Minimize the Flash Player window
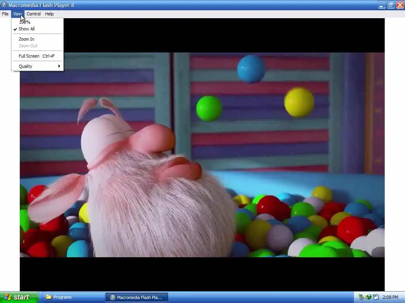 point(382,5)
